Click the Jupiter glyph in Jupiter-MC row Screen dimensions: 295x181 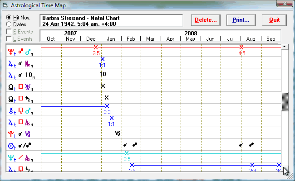tap(11, 64)
